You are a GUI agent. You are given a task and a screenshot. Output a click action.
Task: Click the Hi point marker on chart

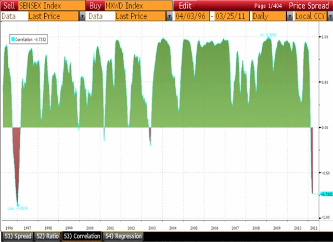(267, 36)
